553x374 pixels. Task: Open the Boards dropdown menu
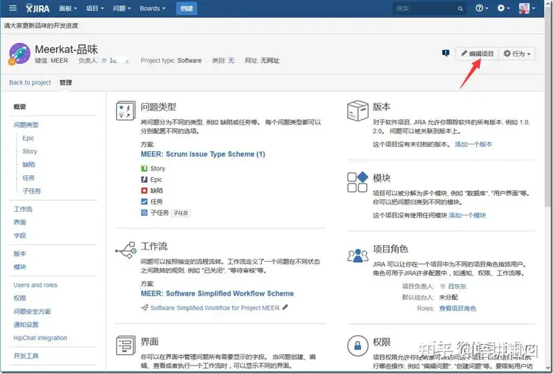coord(152,8)
